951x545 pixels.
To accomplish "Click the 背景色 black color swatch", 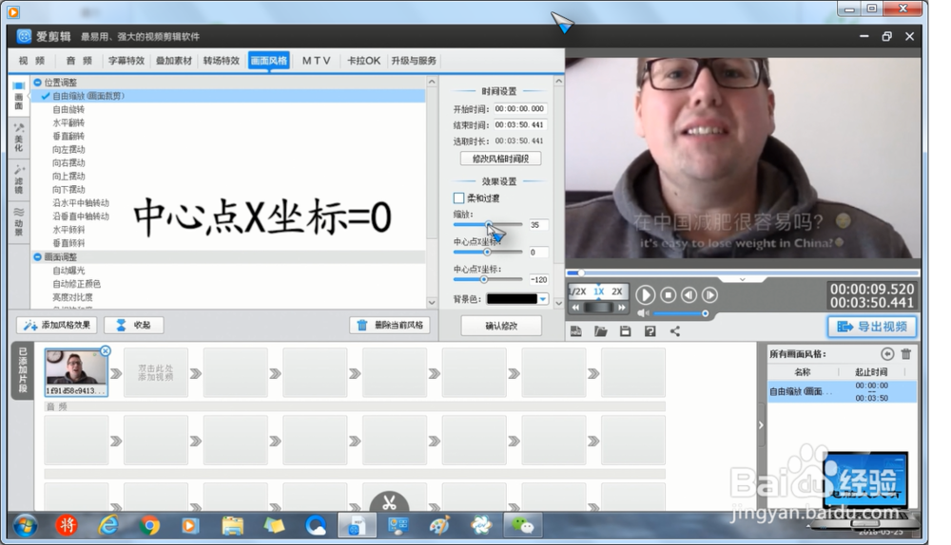I will tap(512, 298).
